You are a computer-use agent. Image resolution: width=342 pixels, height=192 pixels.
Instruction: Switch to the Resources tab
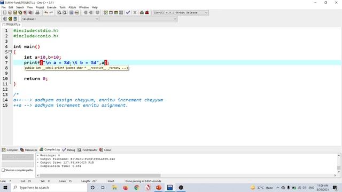(28, 150)
